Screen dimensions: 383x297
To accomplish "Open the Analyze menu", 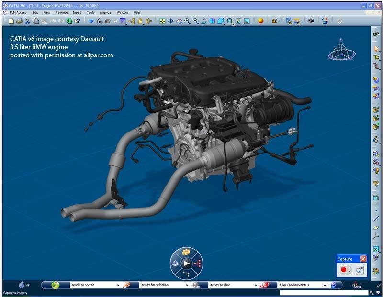I will 105,13.
